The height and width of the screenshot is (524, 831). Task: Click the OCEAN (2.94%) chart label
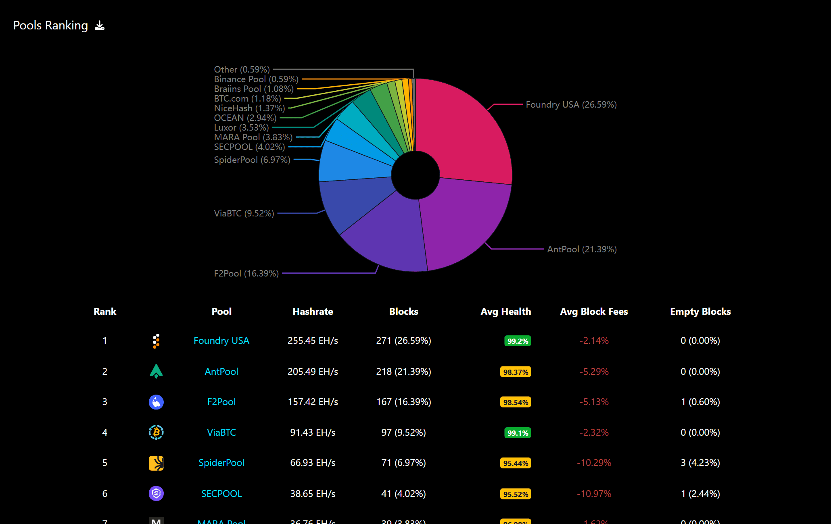(245, 118)
